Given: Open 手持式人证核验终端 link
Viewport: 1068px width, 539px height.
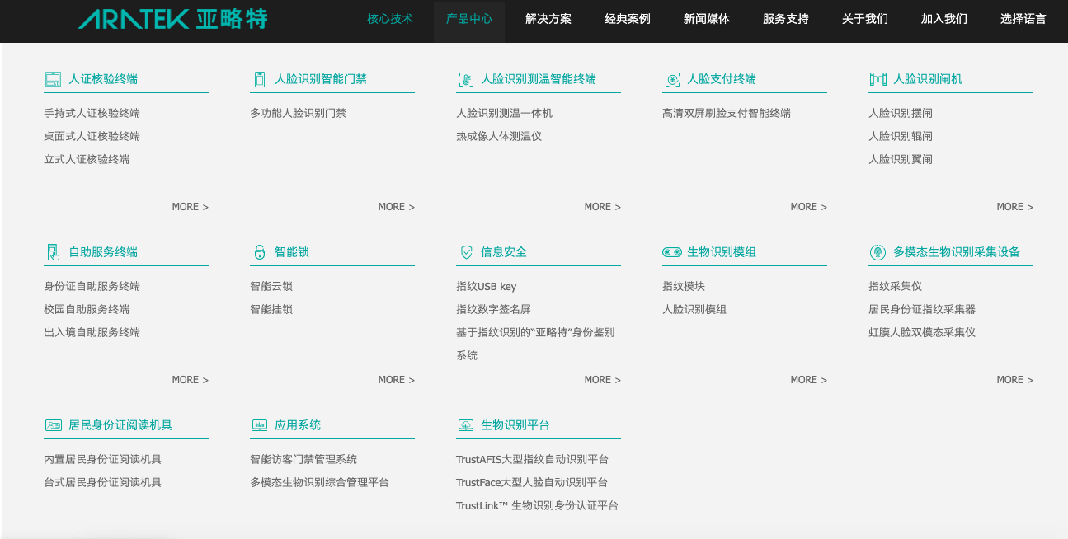Looking at the screenshot, I should (92, 113).
